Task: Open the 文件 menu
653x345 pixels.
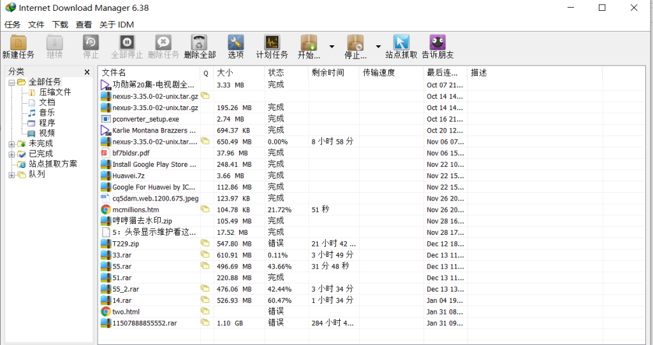Action: click(36, 25)
